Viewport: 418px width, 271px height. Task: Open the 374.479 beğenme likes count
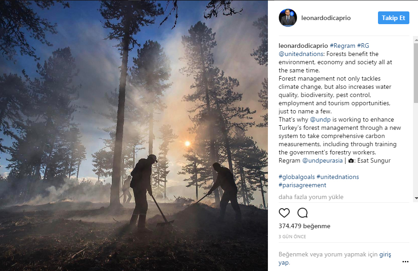304,226
